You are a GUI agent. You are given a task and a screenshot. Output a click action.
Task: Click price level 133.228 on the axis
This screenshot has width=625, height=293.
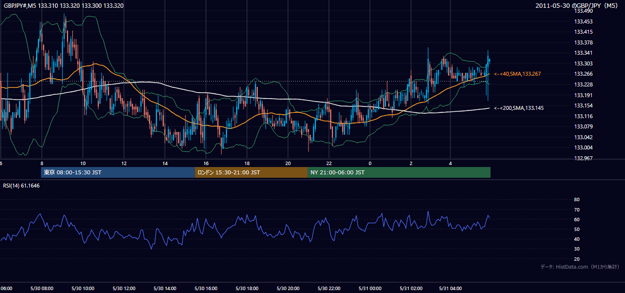(583, 84)
